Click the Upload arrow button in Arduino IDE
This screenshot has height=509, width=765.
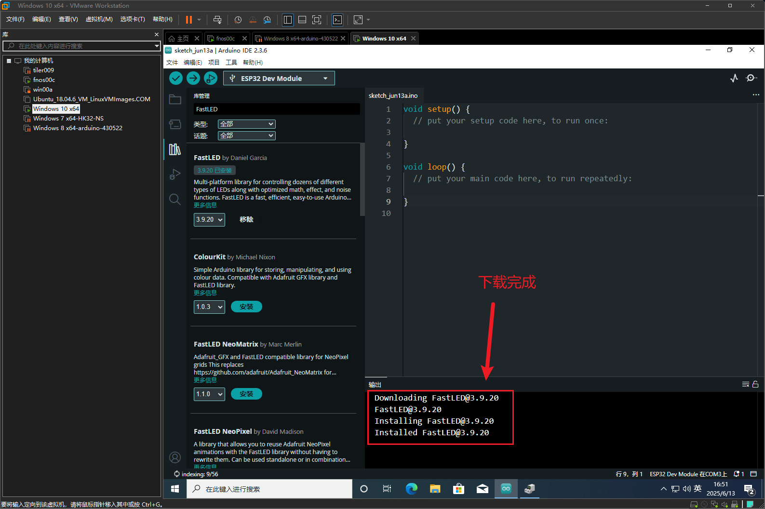click(x=193, y=78)
